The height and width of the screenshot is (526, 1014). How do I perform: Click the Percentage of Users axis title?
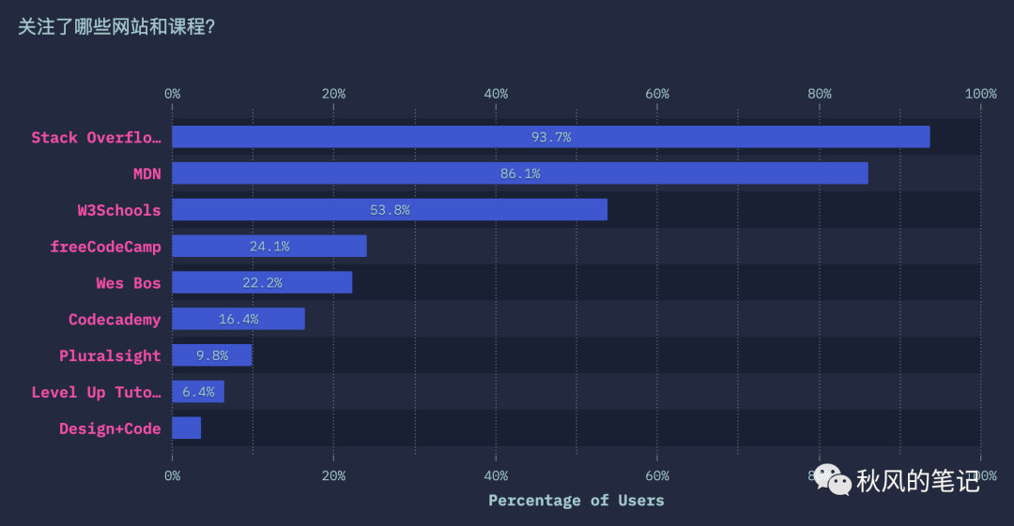(576, 500)
